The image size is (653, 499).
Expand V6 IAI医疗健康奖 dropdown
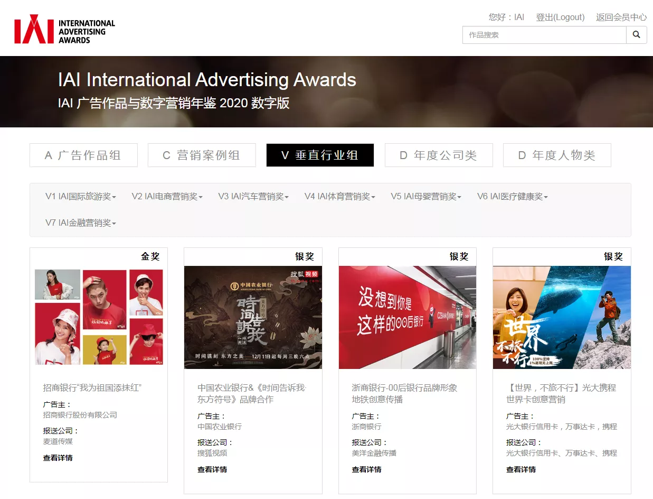click(x=513, y=197)
